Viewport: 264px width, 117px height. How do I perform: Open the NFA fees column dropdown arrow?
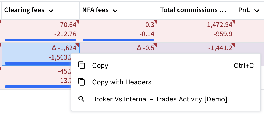pyautogui.click(x=115, y=11)
